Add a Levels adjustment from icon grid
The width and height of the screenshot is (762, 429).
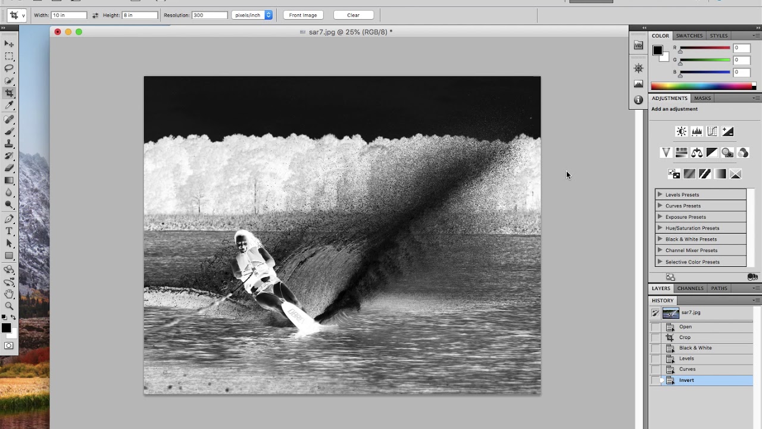[x=697, y=132]
